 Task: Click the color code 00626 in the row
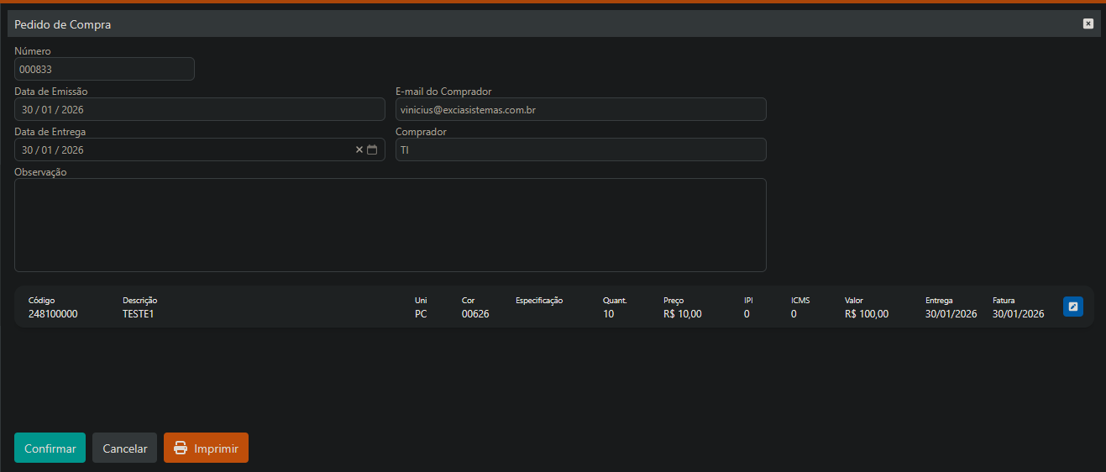[475, 314]
